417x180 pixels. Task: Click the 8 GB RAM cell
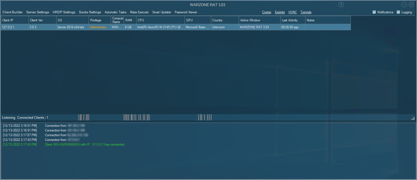coord(130,27)
